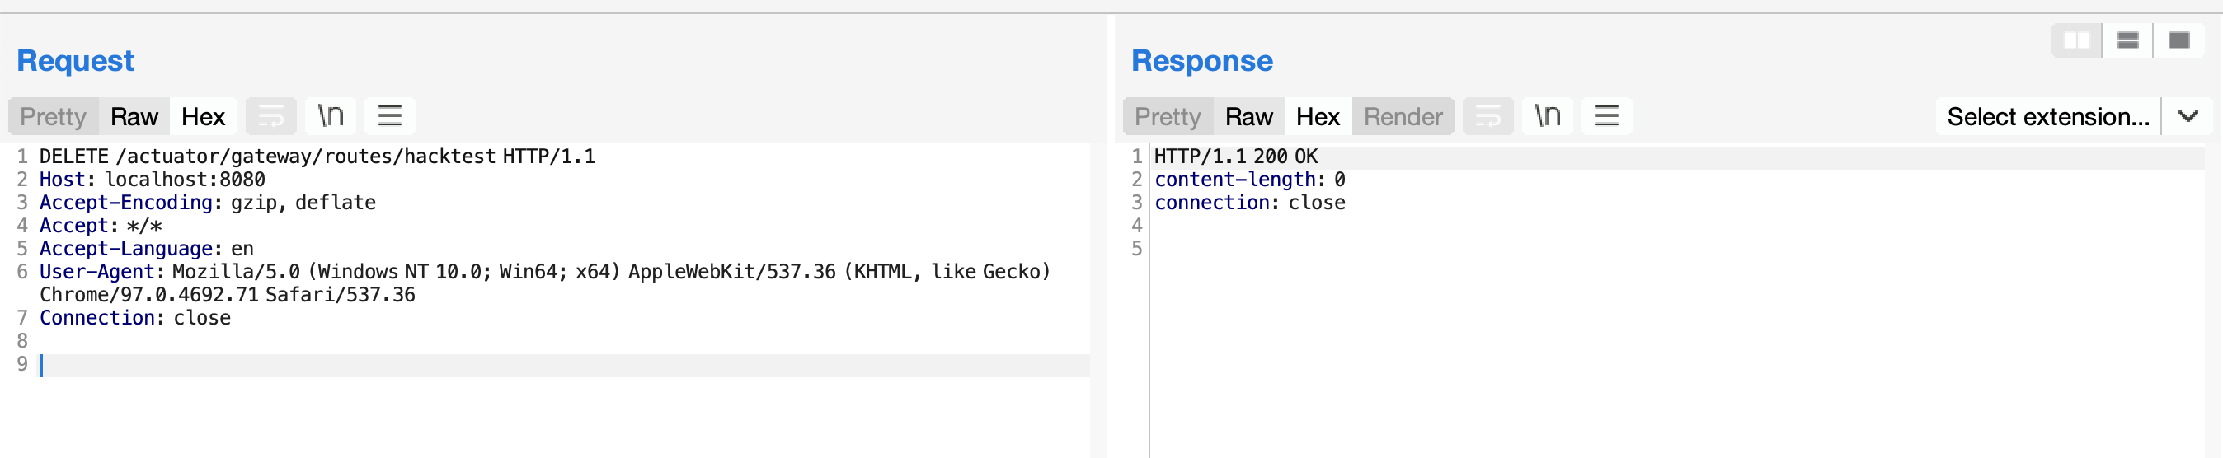Show non-printable characters in Request panel
Image resolution: width=2223 pixels, height=458 pixels.
[331, 115]
